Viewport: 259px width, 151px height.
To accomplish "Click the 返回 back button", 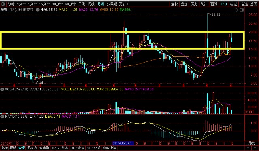I will coord(254,4).
